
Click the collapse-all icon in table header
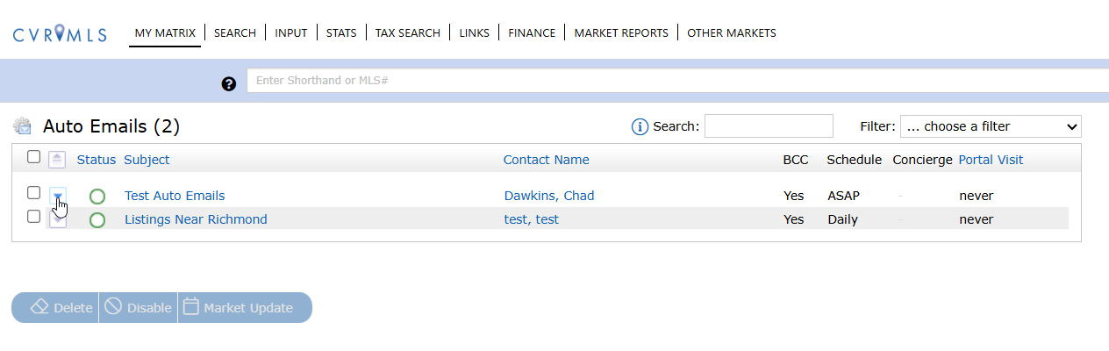click(57, 160)
